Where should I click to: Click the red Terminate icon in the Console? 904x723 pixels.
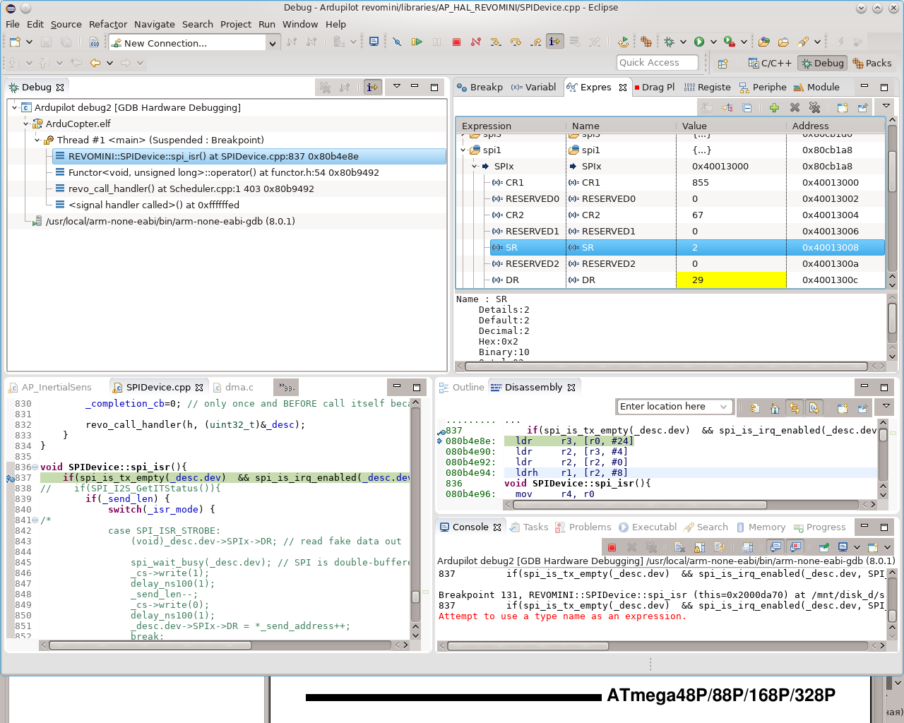click(612, 547)
